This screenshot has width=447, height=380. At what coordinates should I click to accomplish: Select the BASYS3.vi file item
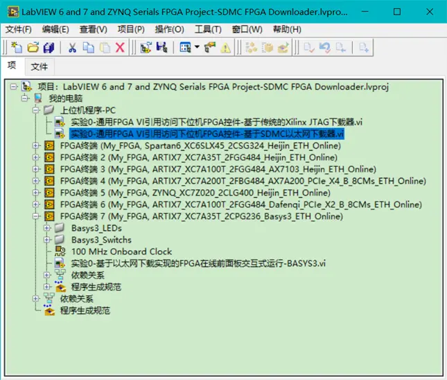[x=198, y=263]
